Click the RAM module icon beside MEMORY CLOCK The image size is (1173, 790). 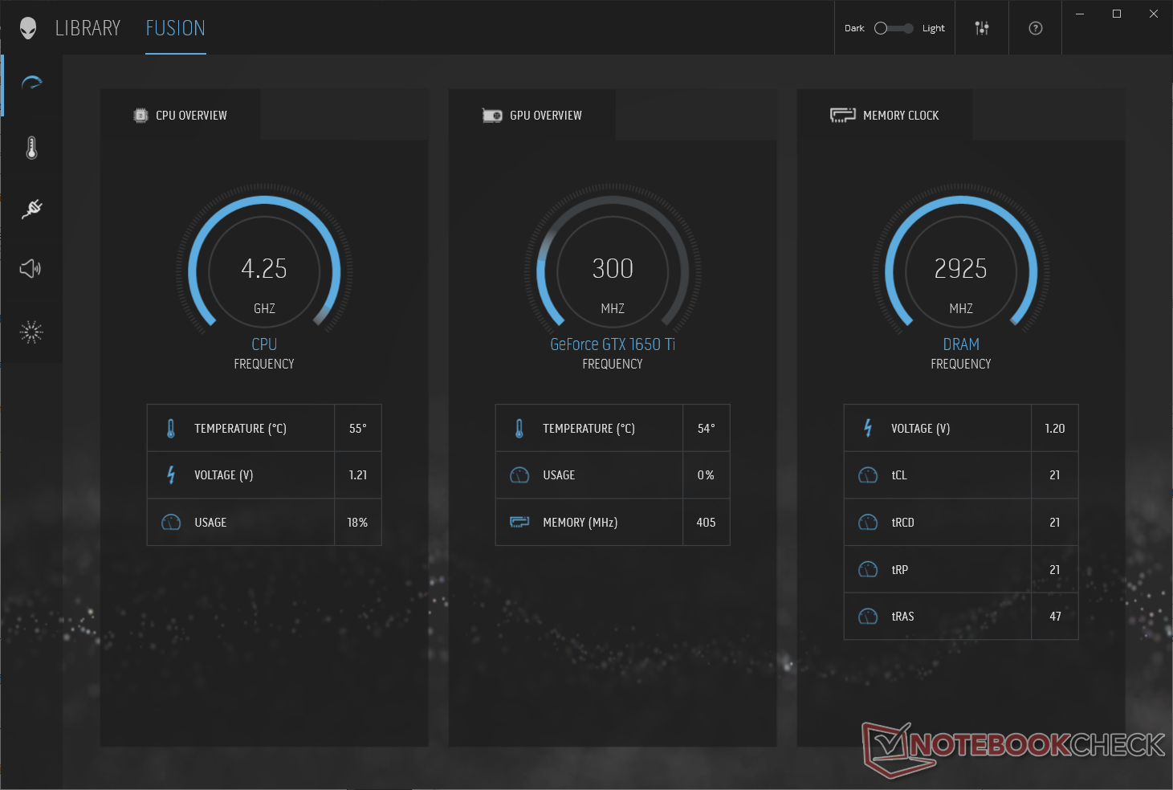(x=843, y=116)
